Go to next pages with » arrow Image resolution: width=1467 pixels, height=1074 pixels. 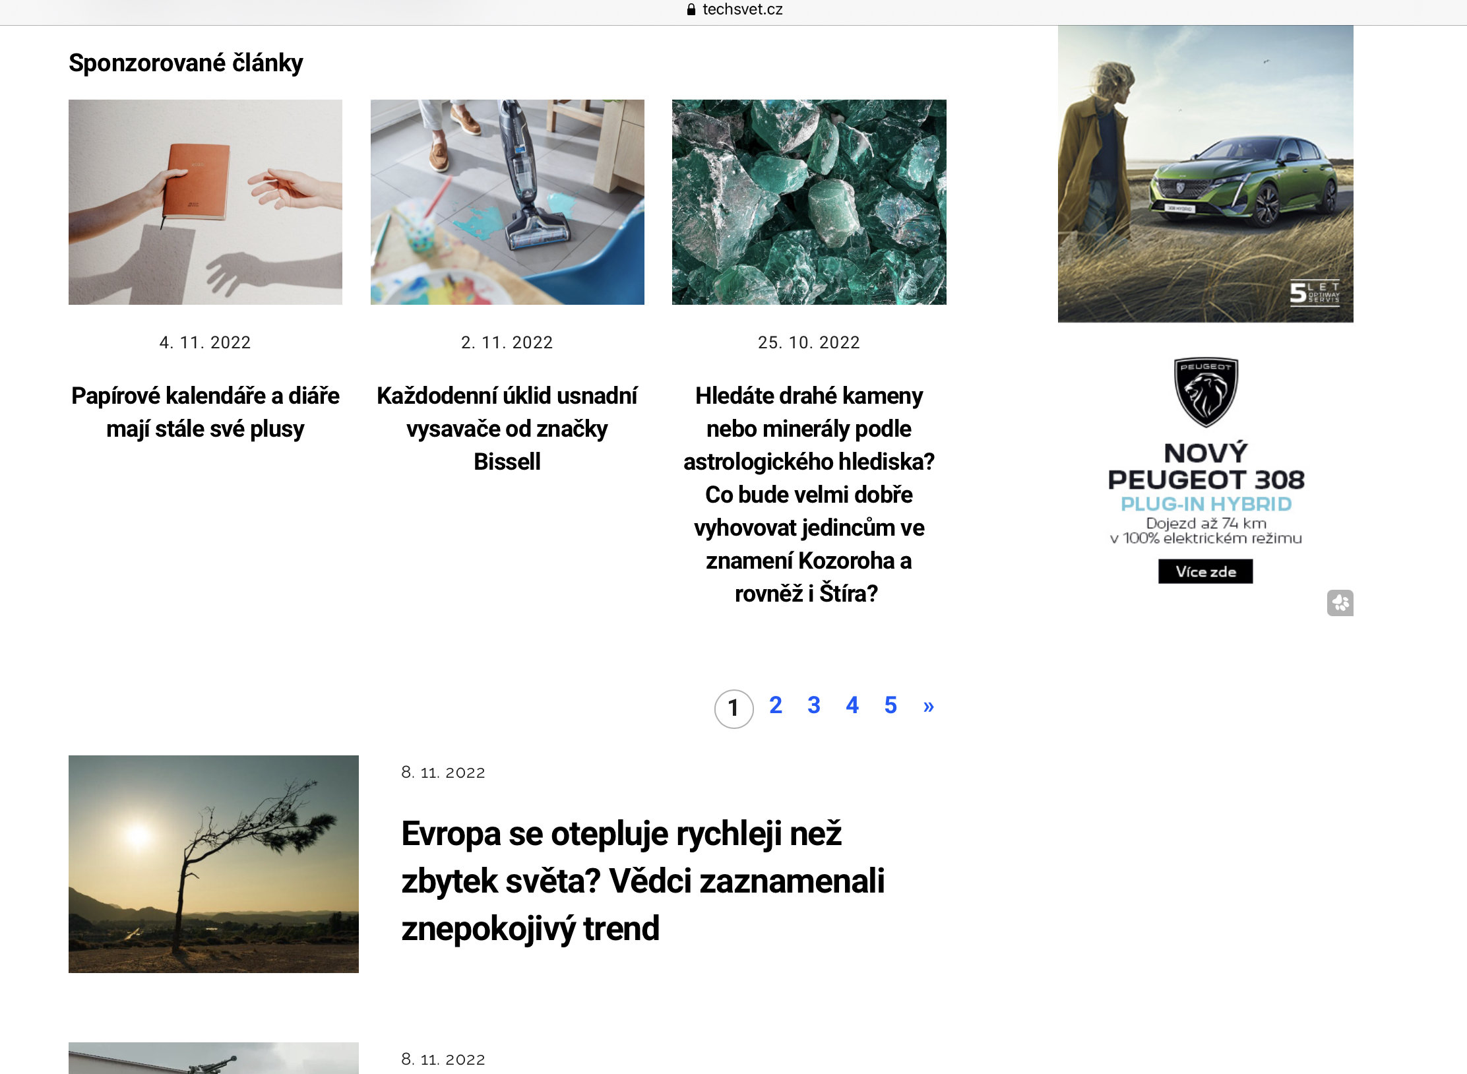(x=929, y=706)
